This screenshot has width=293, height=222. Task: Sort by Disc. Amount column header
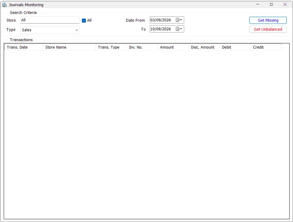click(x=204, y=47)
